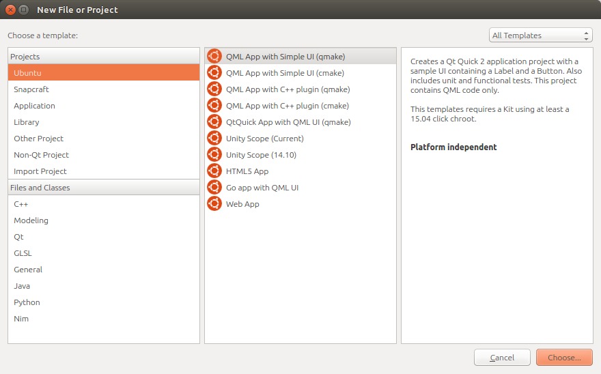Click the Choose... button

pos(564,358)
